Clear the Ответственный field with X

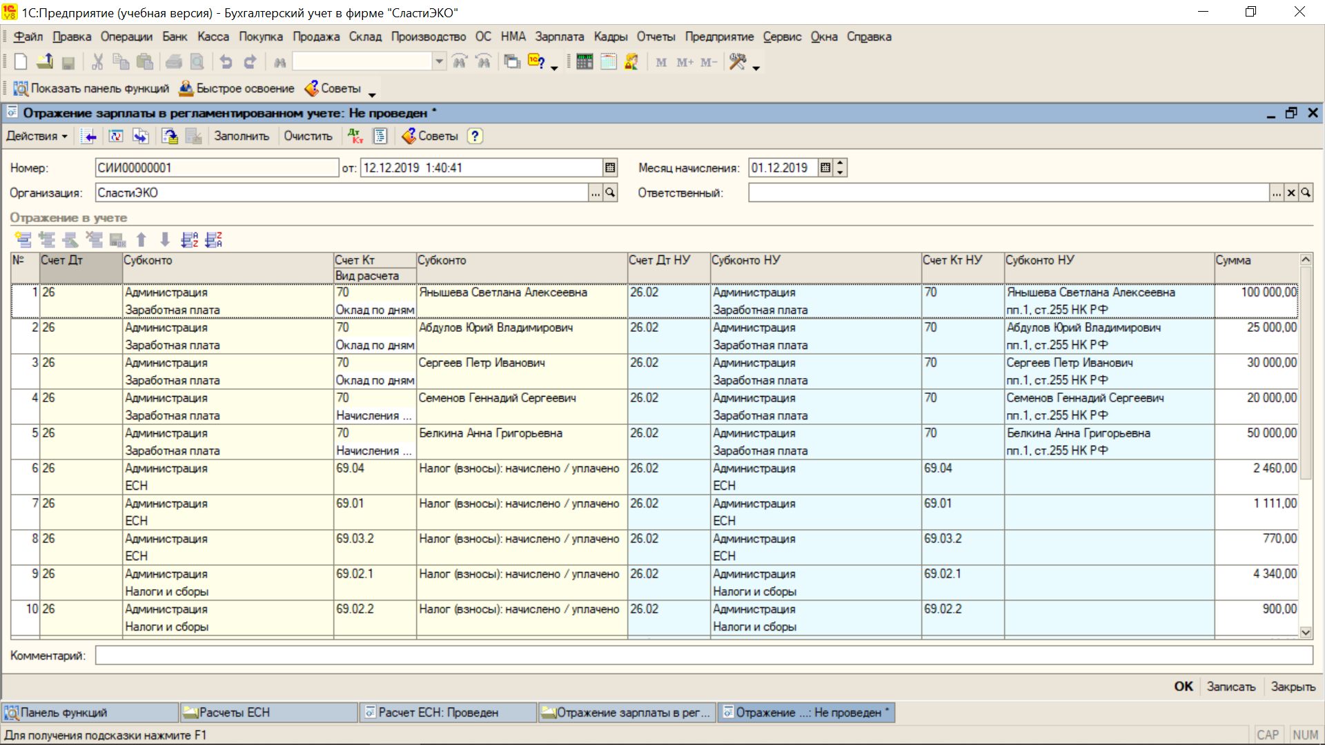point(1291,193)
